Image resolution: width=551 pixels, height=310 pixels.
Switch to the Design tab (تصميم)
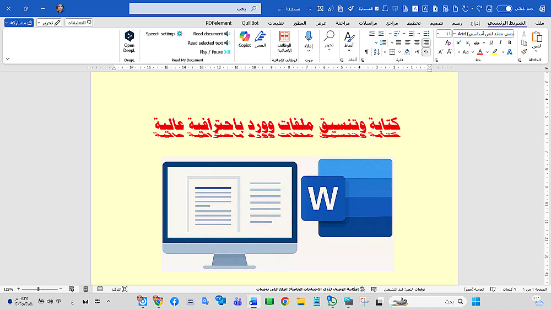tap(436, 23)
